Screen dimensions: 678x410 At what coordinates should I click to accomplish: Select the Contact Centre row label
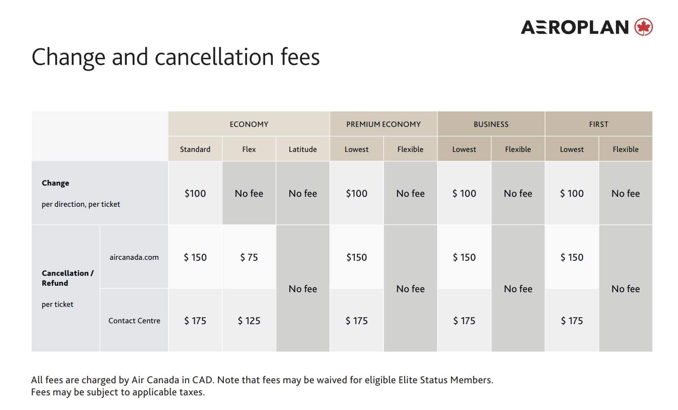click(134, 321)
